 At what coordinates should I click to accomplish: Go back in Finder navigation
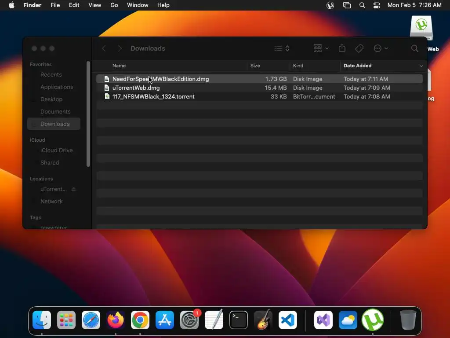coord(104,48)
